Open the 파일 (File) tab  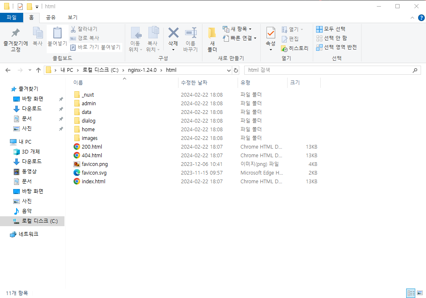12,17
